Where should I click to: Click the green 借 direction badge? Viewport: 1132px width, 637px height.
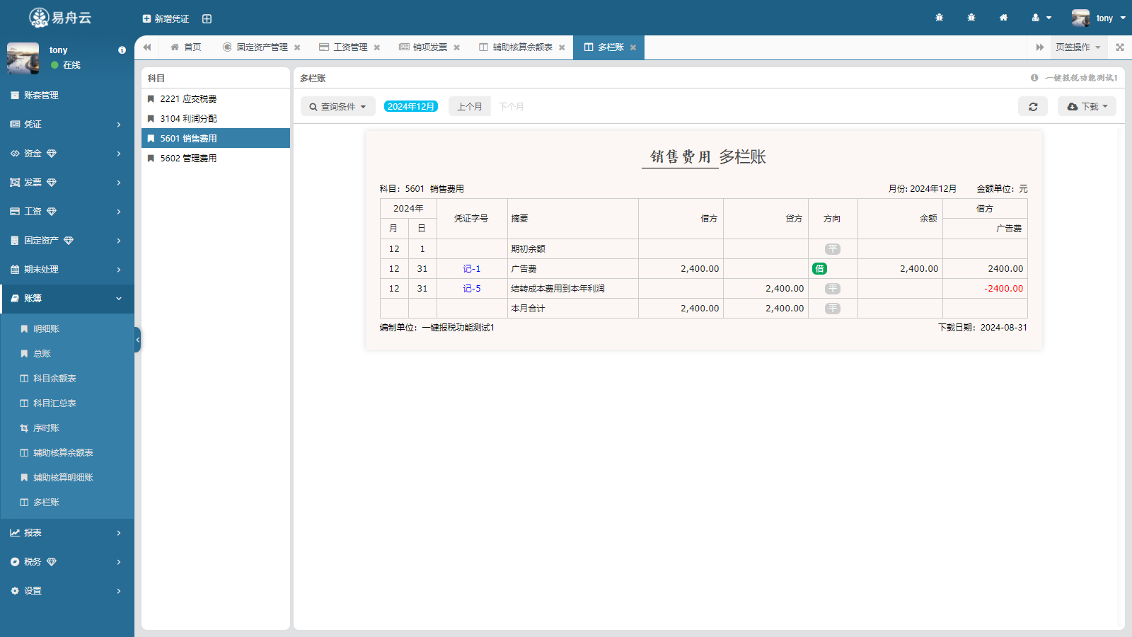(x=819, y=268)
